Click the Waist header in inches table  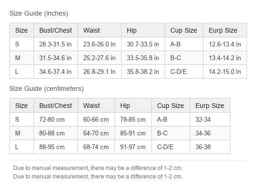tap(99, 30)
